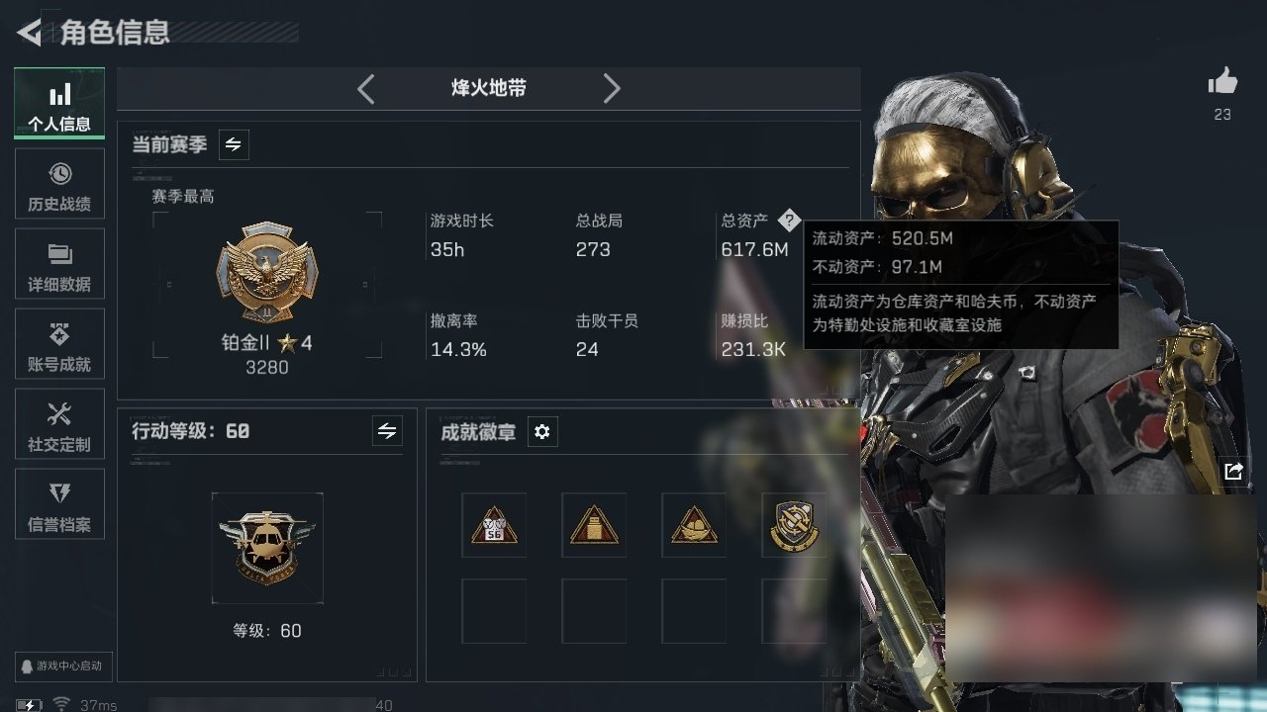Select the first empty achievement badge slot
The width and height of the screenshot is (1267, 712).
(494, 611)
